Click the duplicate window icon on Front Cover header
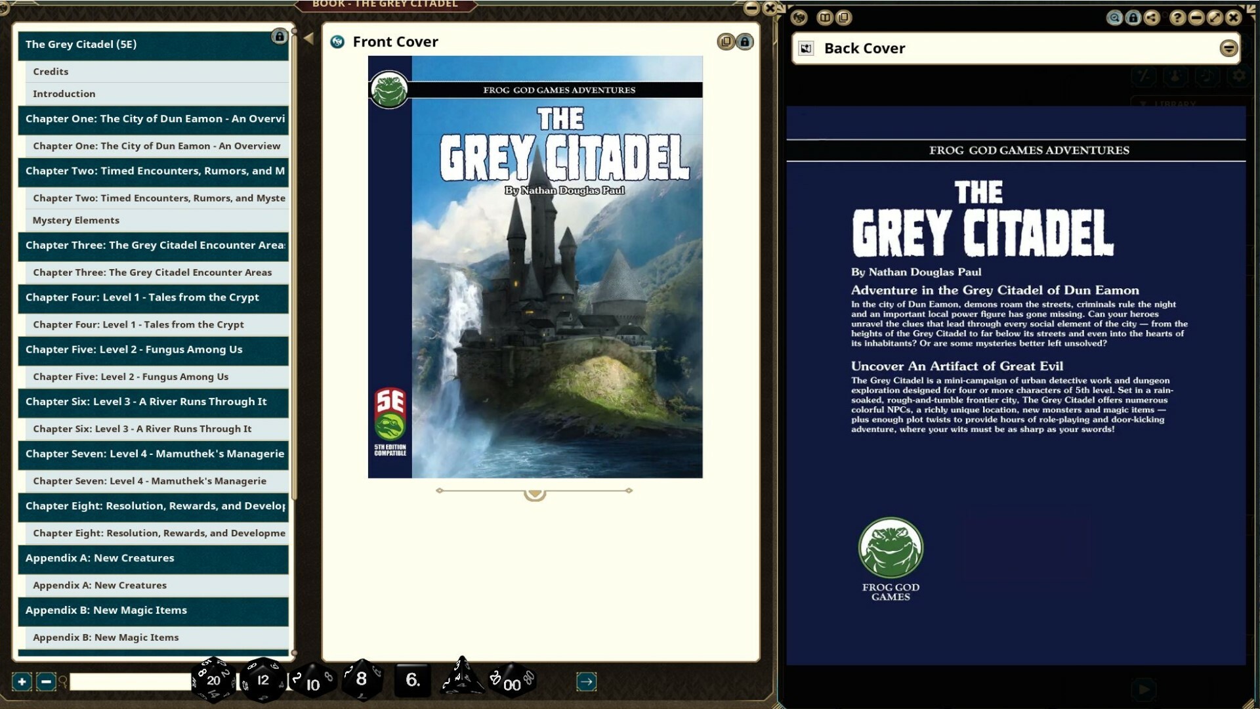Image resolution: width=1260 pixels, height=709 pixels. (726, 41)
